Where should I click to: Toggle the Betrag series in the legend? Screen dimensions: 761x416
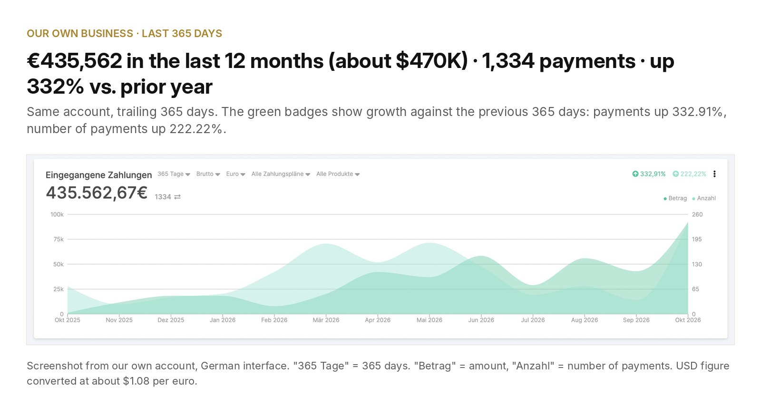click(x=675, y=198)
